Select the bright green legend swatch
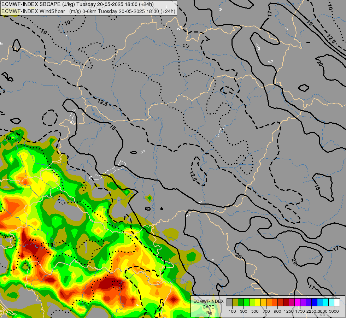The width and height of the screenshot is (346, 318). coord(246,302)
